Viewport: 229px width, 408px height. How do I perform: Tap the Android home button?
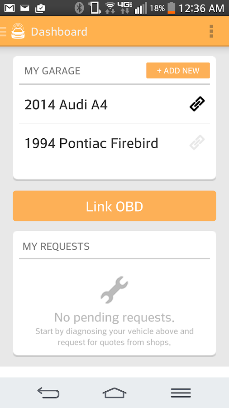tap(114, 393)
